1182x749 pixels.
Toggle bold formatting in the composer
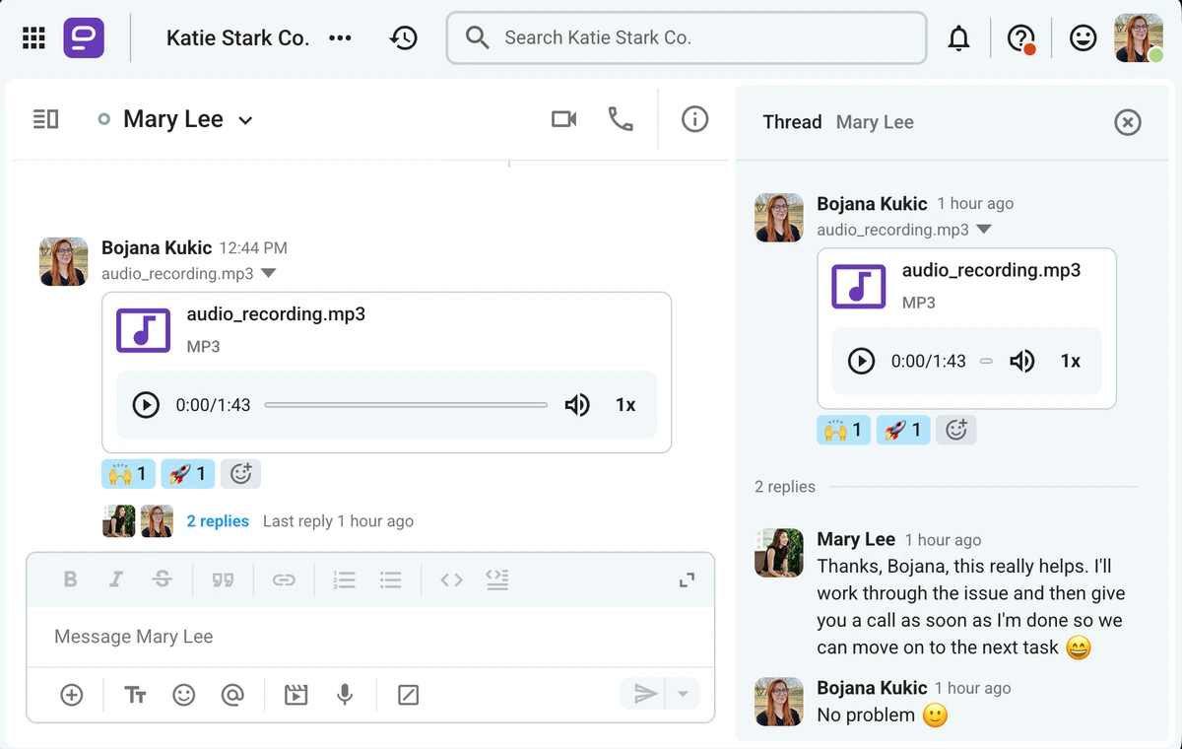click(70, 579)
